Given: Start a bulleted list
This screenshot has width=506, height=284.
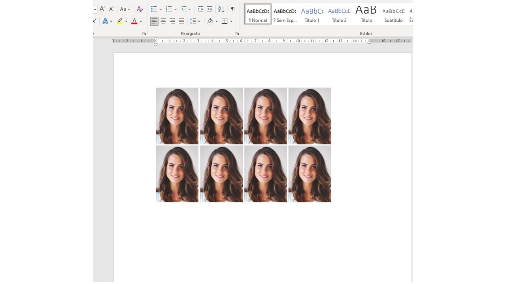Looking at the screenshot, I should pos(154,9).
